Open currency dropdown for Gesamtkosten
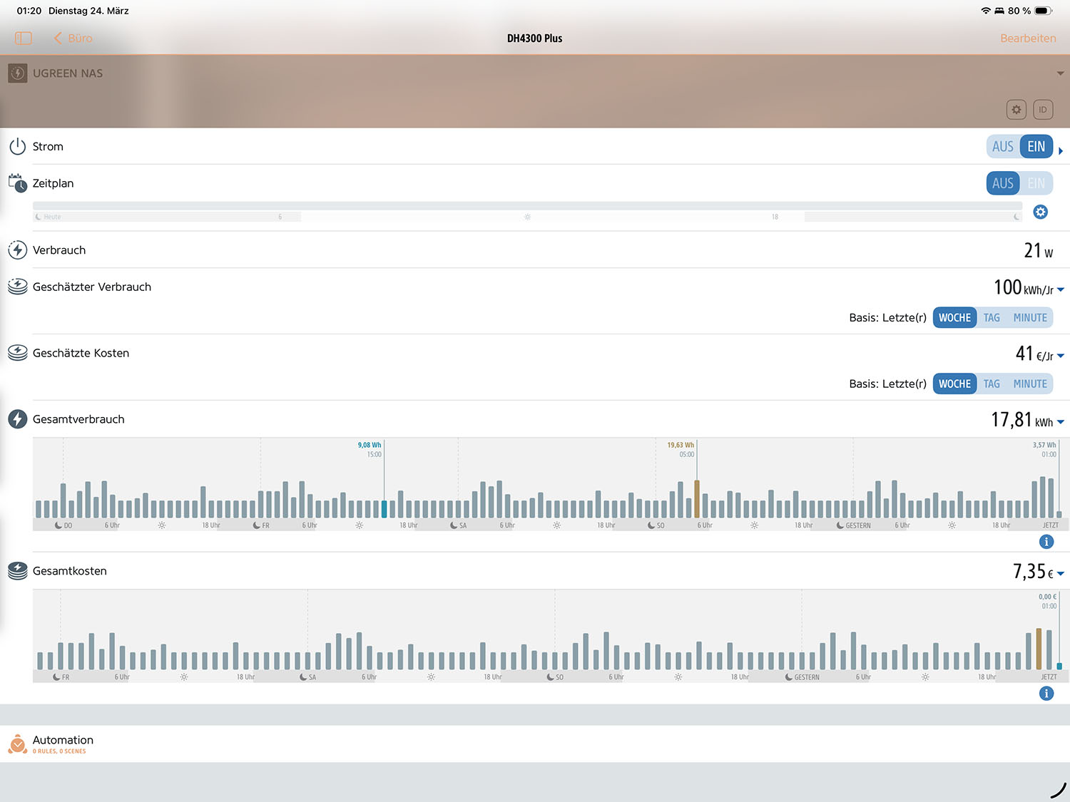The width and height of the screenshot is (1070, 802). click(x=1061, y=574)
